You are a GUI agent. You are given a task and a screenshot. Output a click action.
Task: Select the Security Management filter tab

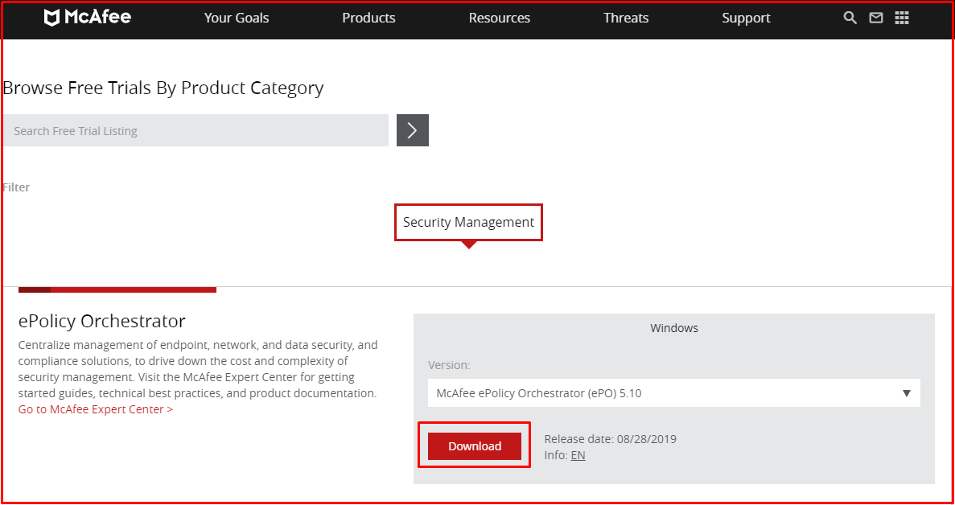click(x=468, y=222)
